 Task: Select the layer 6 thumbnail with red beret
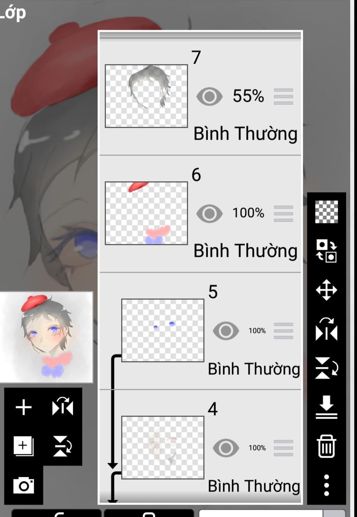[x=146, y=213]
